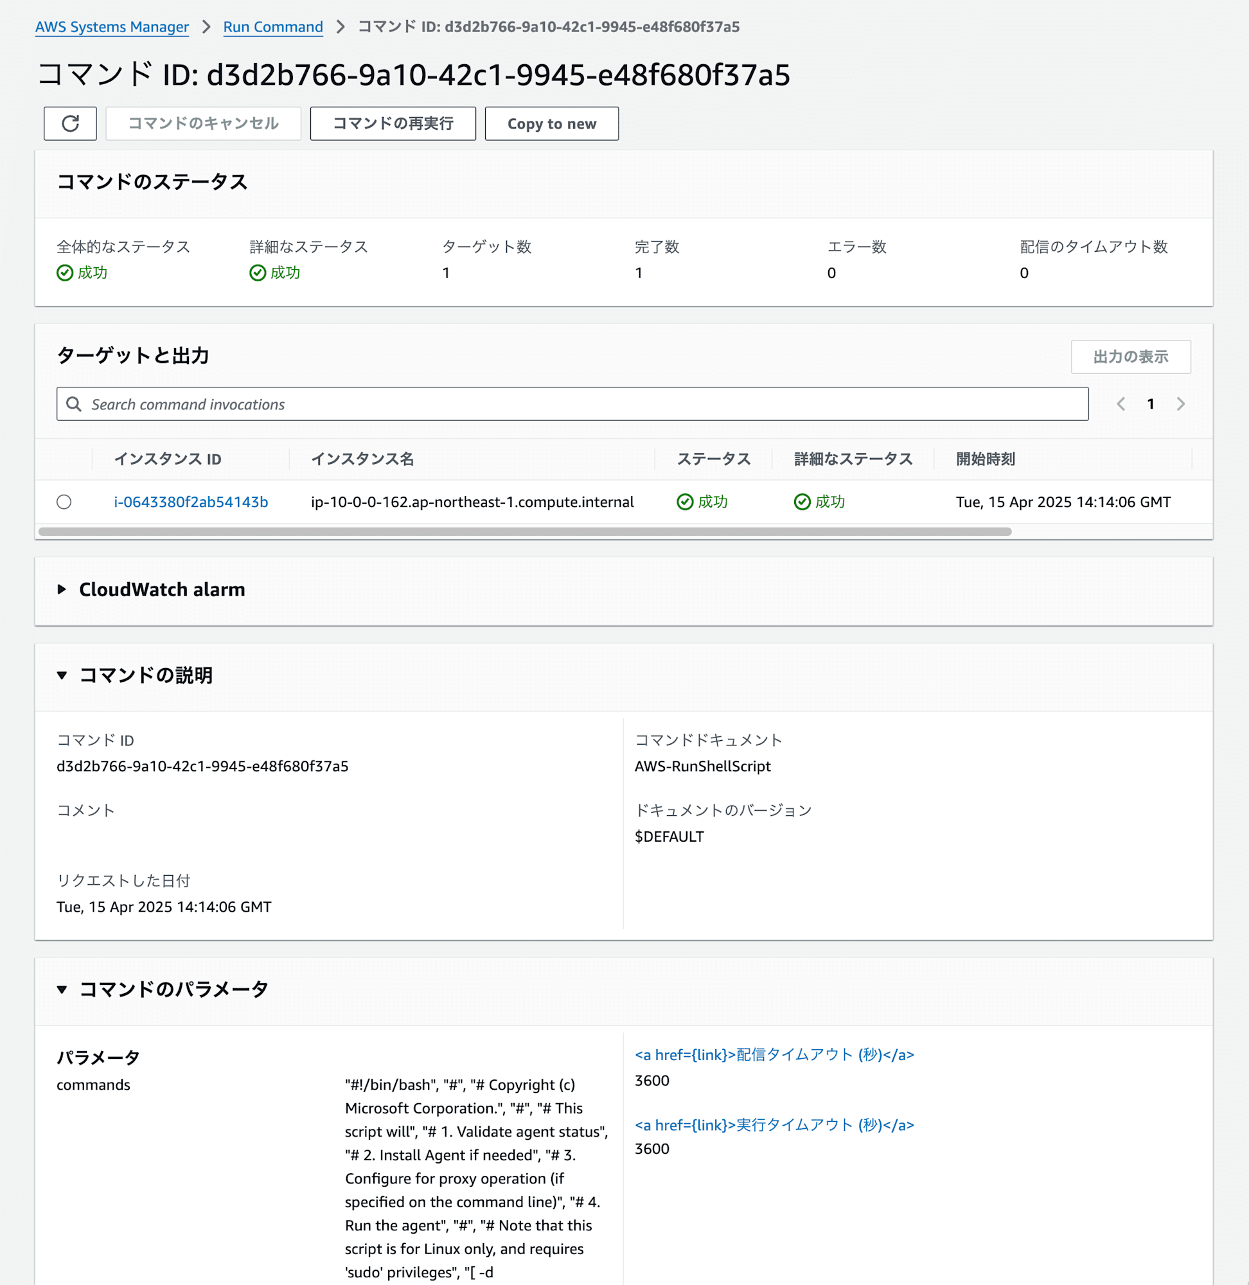
Task: Click the refresh icon button
Action: 70,123
